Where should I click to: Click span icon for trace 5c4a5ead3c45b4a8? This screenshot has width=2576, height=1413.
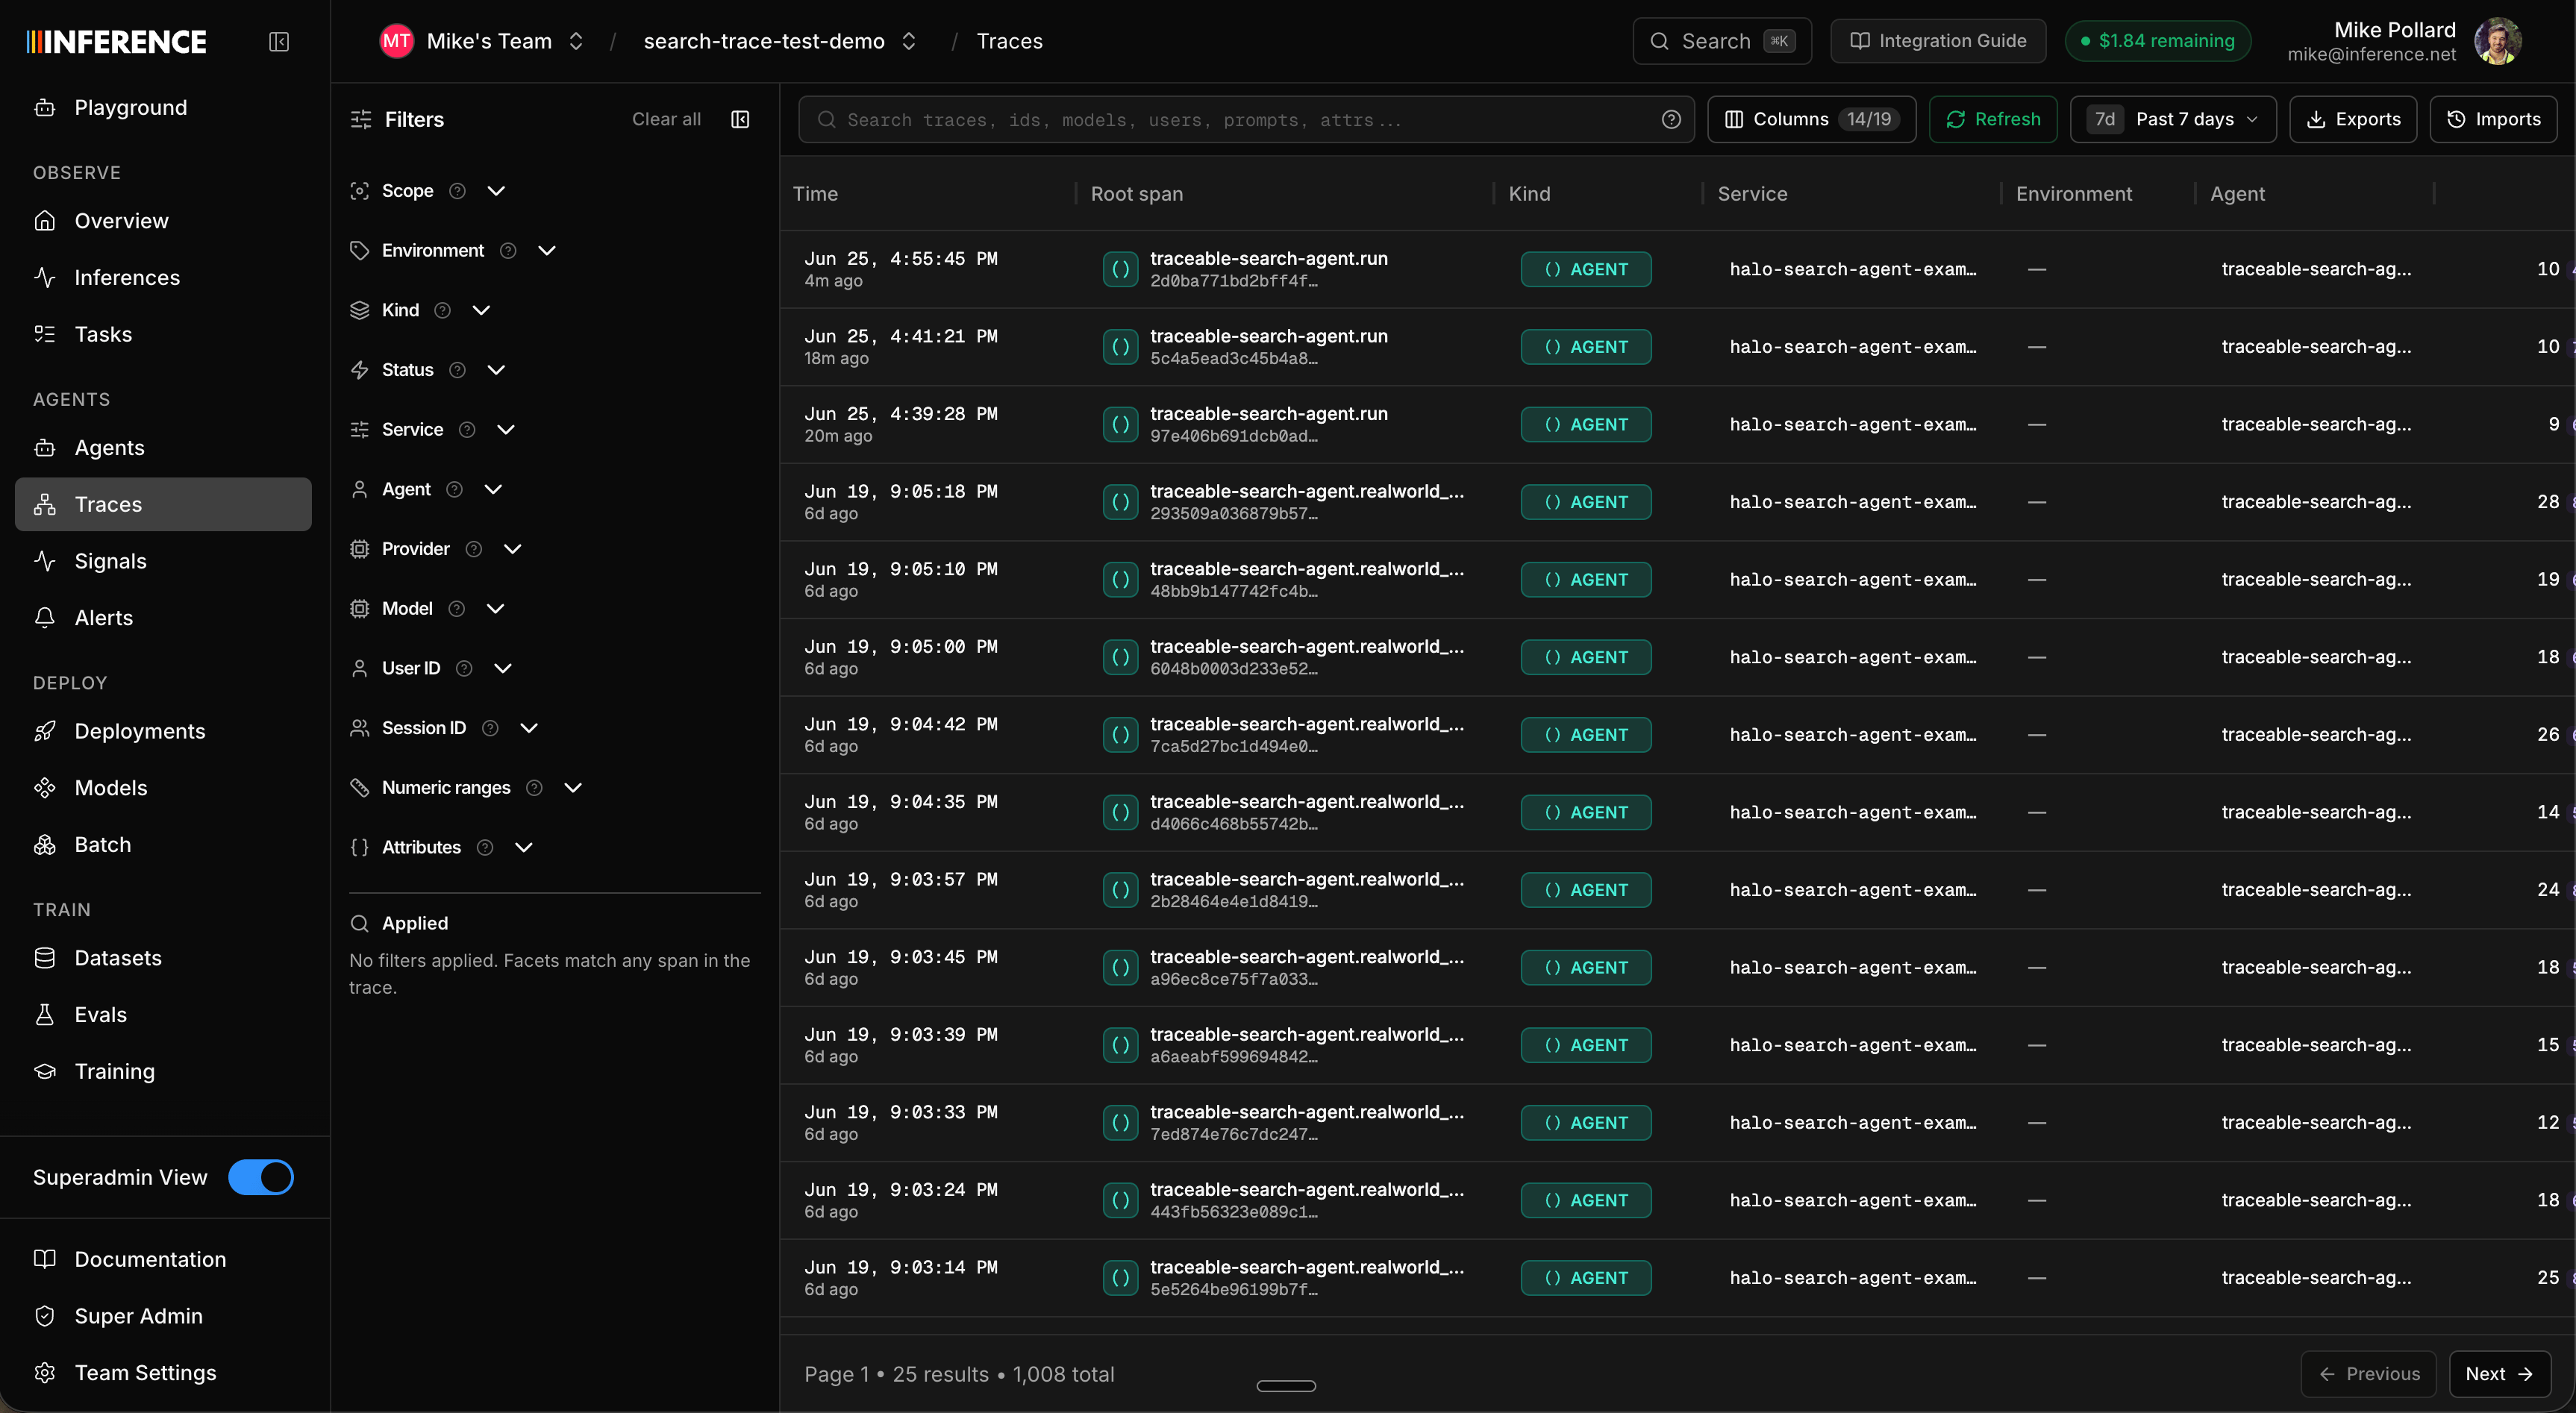pos(1120,347)
